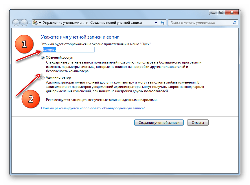
Task: Select the Обычный доступ radio button
Action: pyautogui.click(x=43, y=58)
